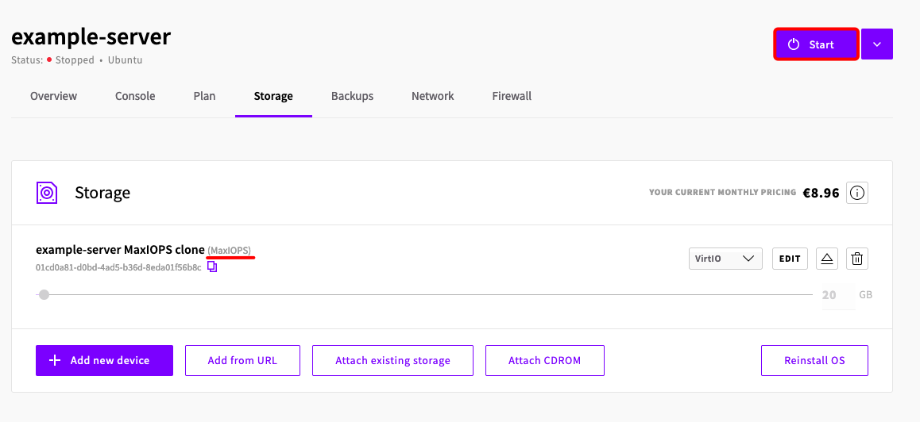The height and width of the screenshot is (422, 920).
Task: Click Reinstall OS button
Action: (x=814, y=360)
